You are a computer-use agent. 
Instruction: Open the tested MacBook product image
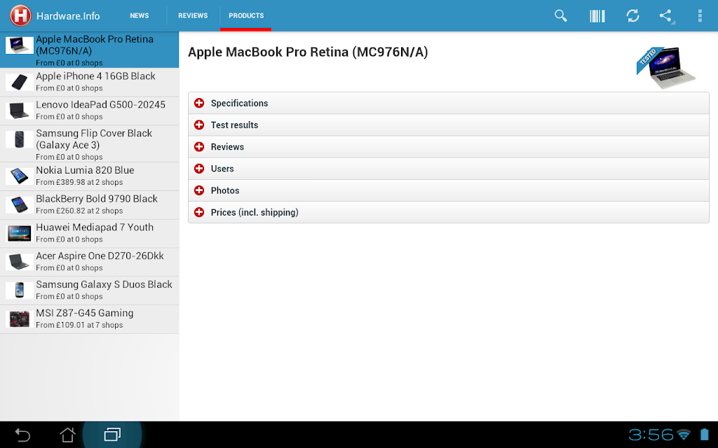click(666, 68)
